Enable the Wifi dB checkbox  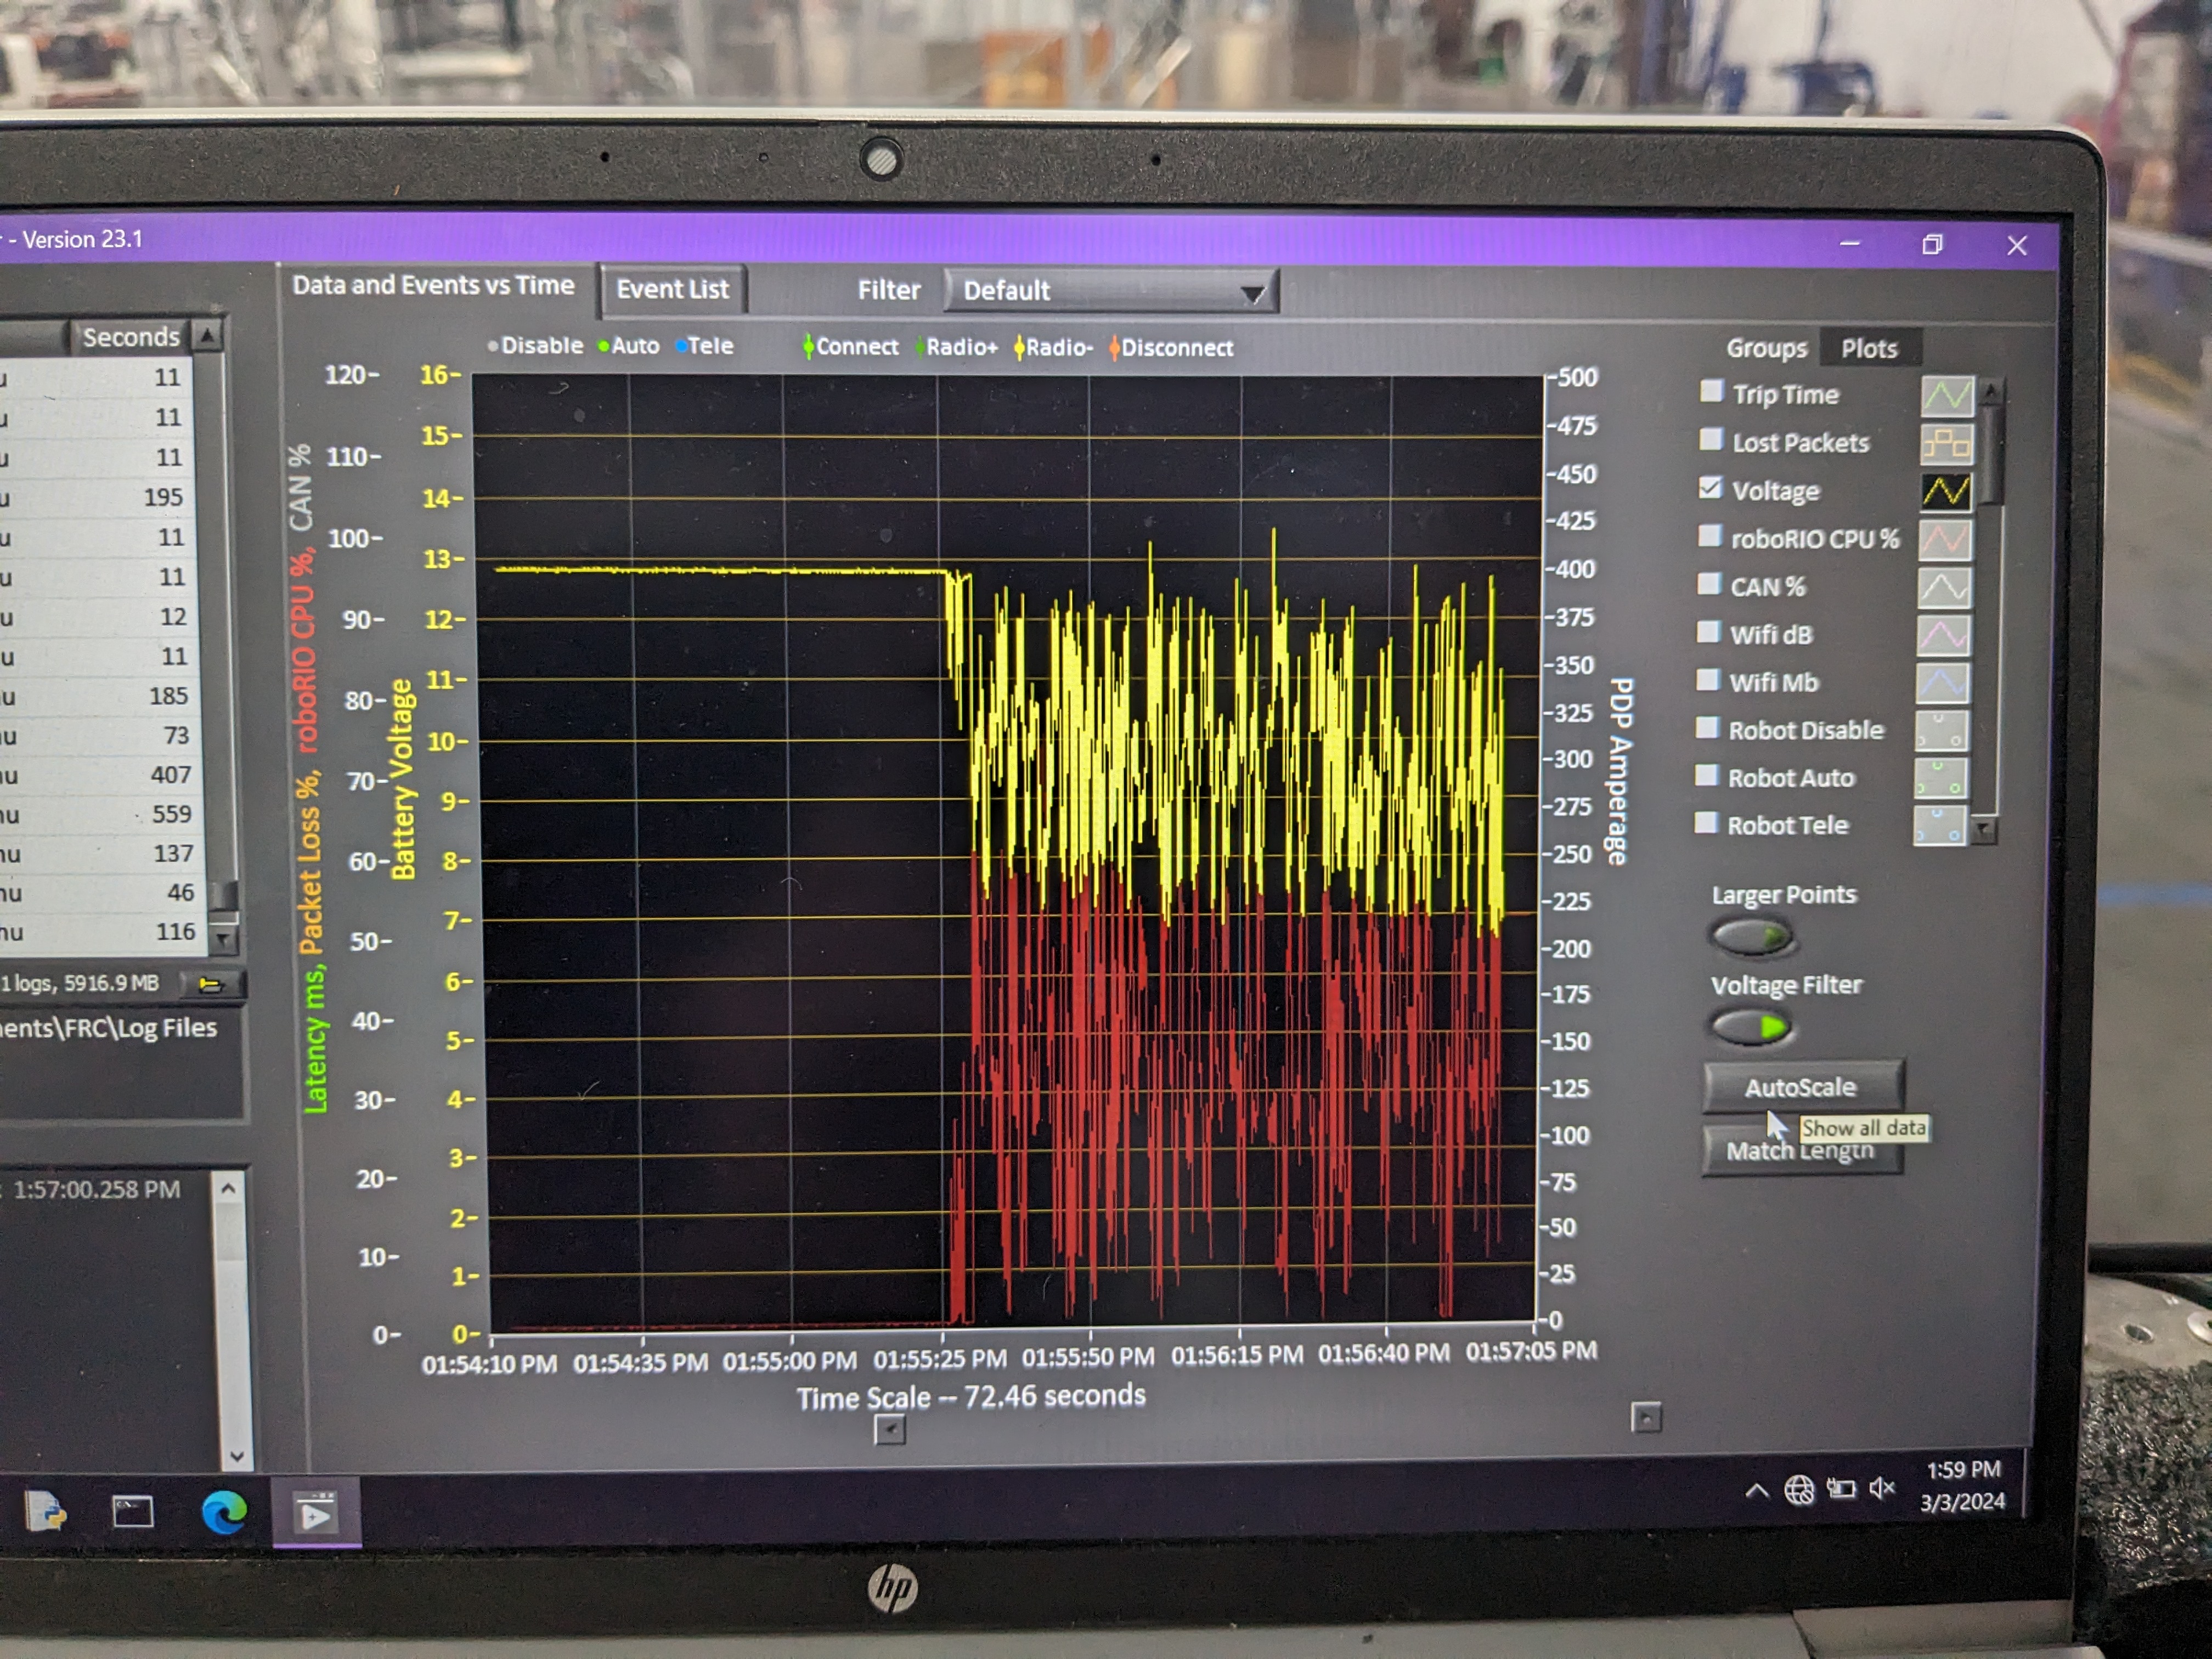point(1708,631)
